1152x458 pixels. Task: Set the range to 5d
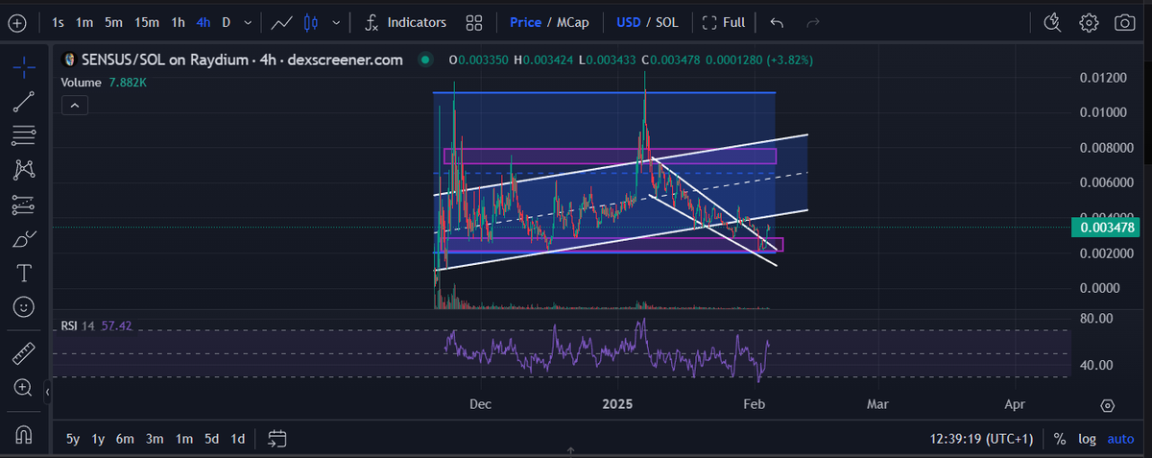(212, 439)
